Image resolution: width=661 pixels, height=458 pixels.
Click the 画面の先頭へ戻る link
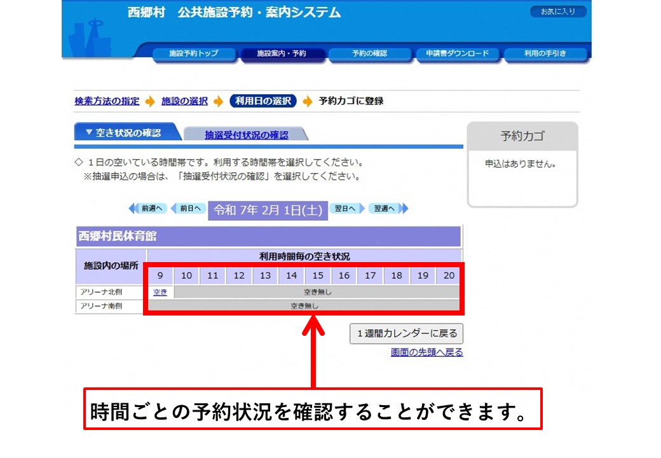426,352
